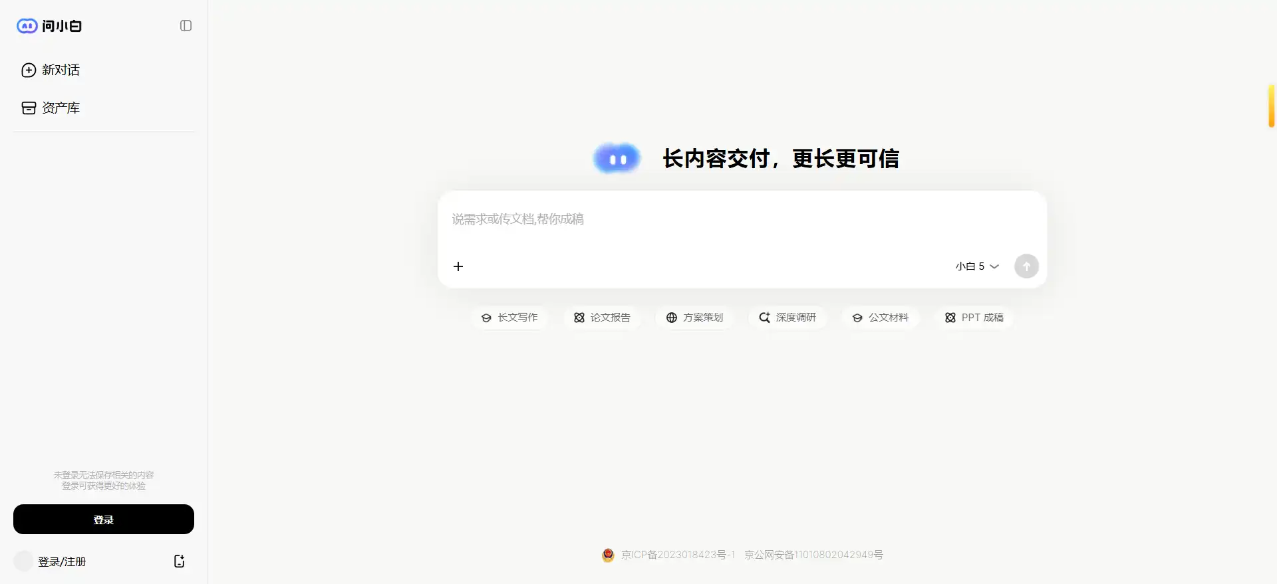Choose the 方案策划 shortcut
1277x584 pixels.
click(694, 318)
